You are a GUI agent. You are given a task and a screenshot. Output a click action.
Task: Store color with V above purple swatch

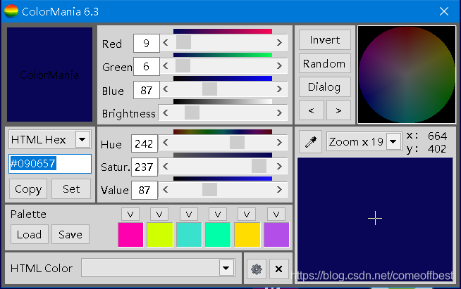(x=276, y=214)
